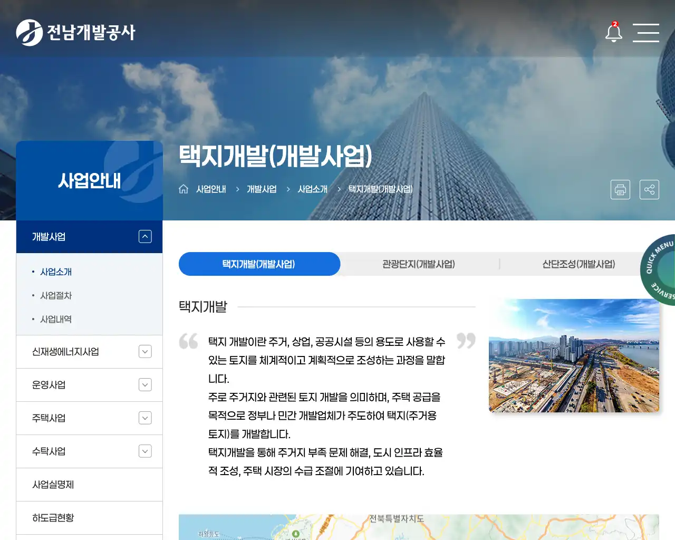Click the 택지개발 section heading

(x=203, y=306)
